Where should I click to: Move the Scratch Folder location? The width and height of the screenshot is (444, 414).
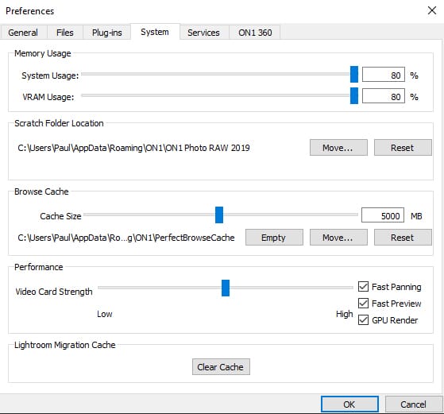pyautogui.click(x=338, y=147)
